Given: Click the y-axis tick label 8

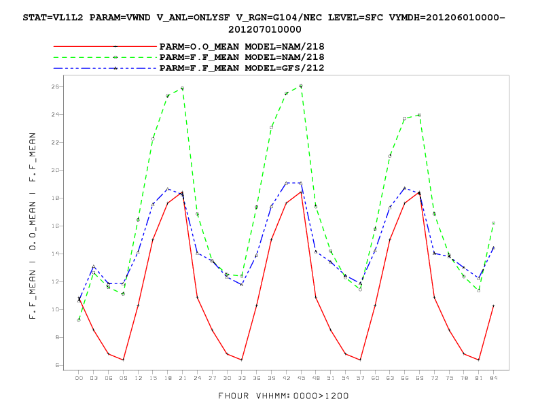Looking at the screenshot, I should (57, 337).
